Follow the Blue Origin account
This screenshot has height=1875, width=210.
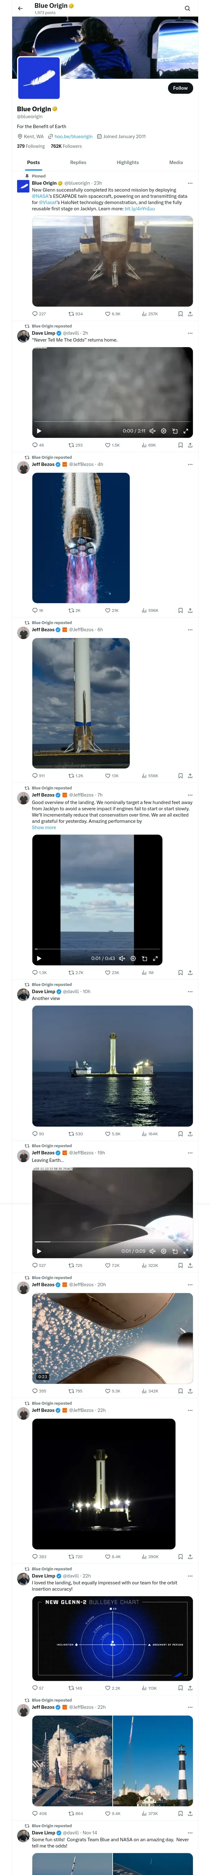pos(180,88)
